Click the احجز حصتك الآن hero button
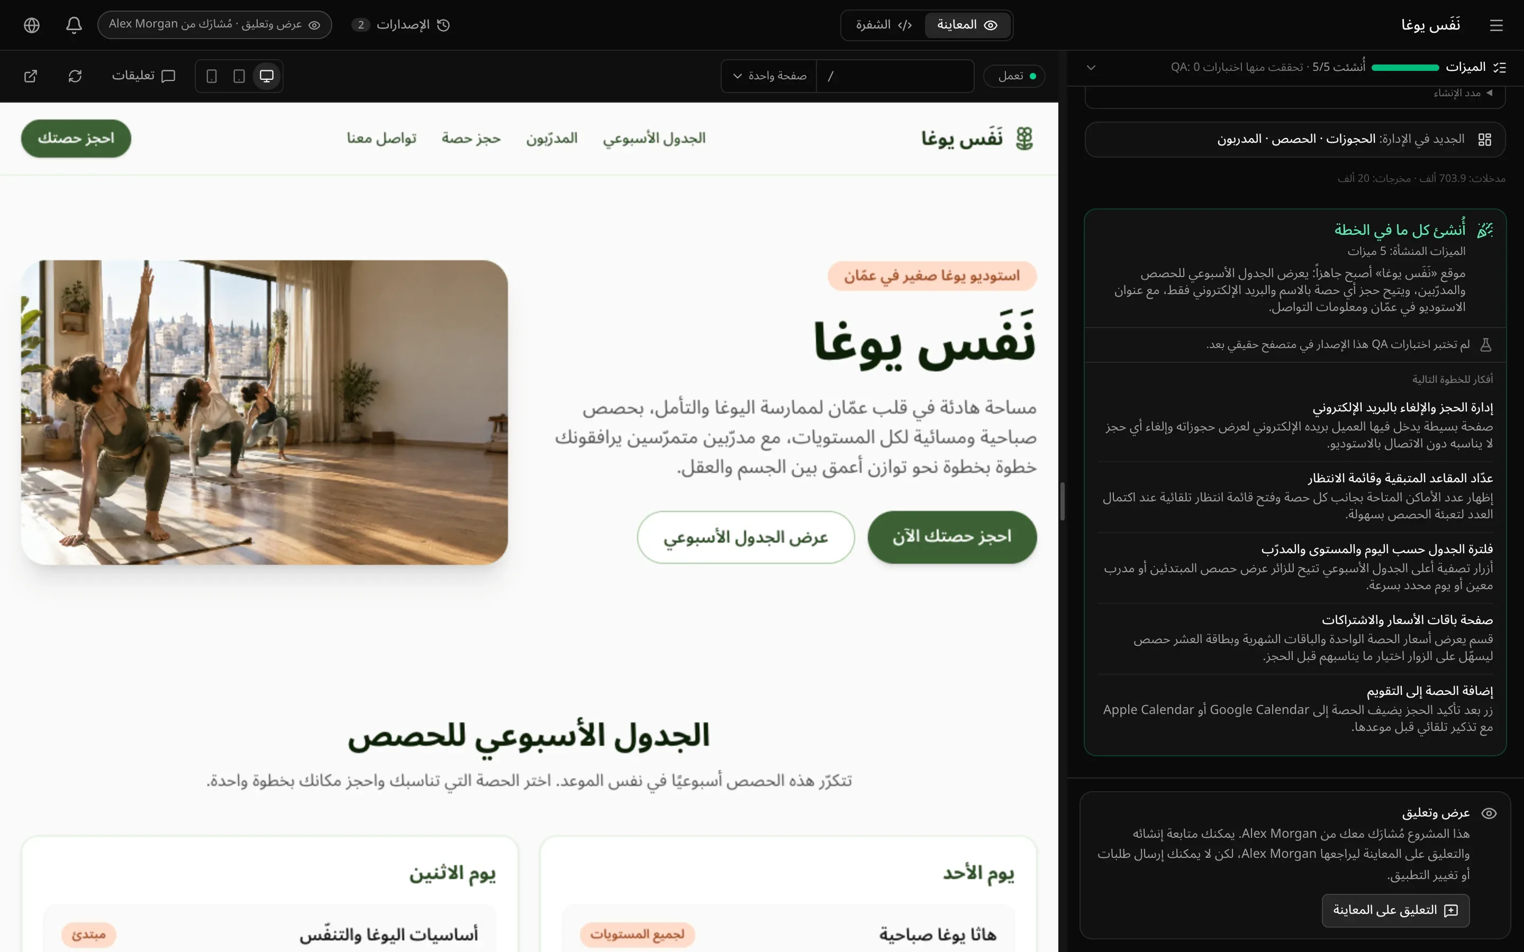Image resolution: width=1524 pixels, height=952 pixels. click(x=952, y=537)
